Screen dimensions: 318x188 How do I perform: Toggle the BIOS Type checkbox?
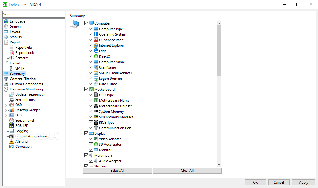pyautogui.click(x=91, y=122)
